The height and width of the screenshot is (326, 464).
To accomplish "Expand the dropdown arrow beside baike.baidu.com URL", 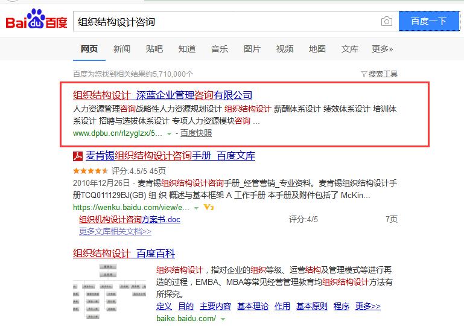I will [x=223, y=319].
